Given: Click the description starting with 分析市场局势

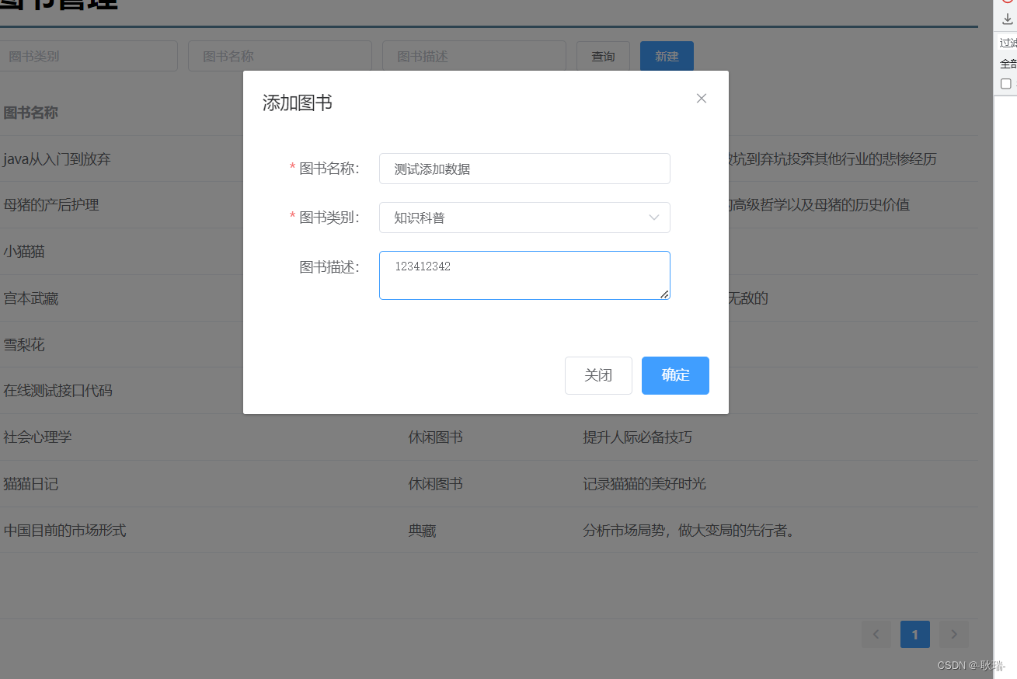Looking at the screenshot, I should (x=690, y=531).
